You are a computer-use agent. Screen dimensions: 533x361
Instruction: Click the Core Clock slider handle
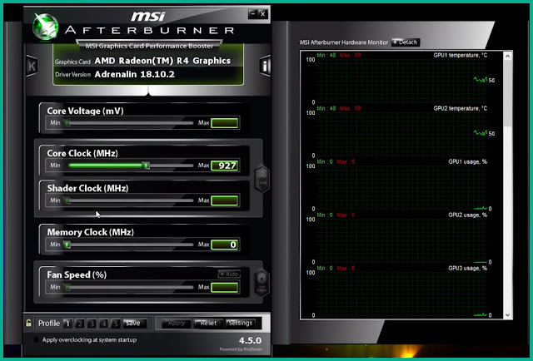click(x=146, y=166)
